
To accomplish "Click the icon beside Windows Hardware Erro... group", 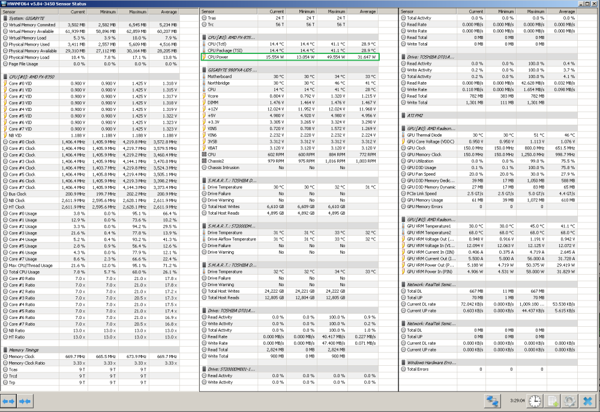I will click(403, 363).
